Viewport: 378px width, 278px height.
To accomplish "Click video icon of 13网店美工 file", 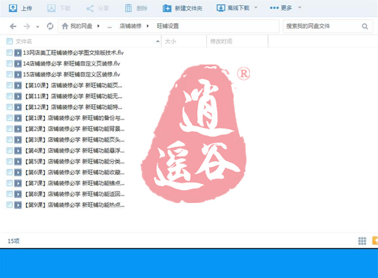I will [18, 53].
